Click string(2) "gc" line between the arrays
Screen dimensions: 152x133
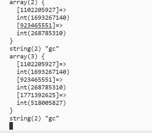tap(34, 49)
